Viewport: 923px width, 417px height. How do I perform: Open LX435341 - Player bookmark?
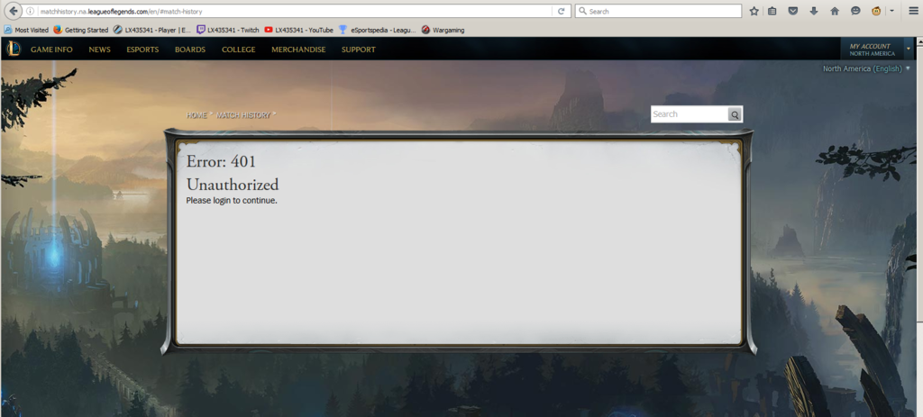151,30
